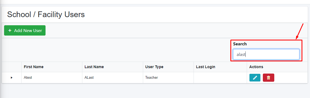310x98 pixels.
Task: Click the blank header cell above row expander
Action: pyautogui.click(x=12, y=67)
